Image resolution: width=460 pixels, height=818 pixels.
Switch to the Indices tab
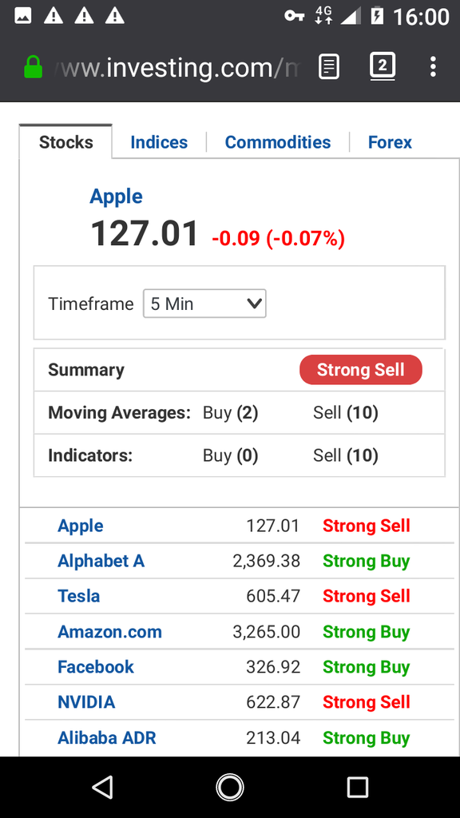click(159, 142)
